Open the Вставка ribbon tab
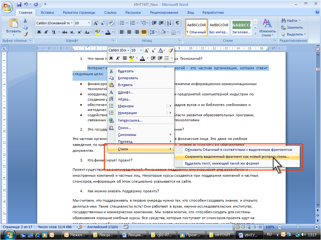This screenshot has height=240, width=321. [x=47, y=12]
